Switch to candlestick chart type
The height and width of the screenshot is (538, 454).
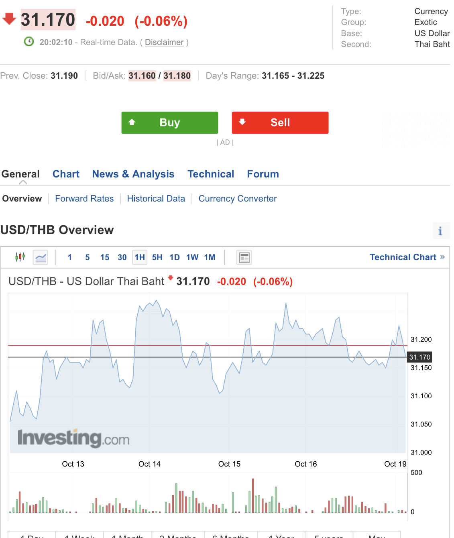tap(20, 257)
